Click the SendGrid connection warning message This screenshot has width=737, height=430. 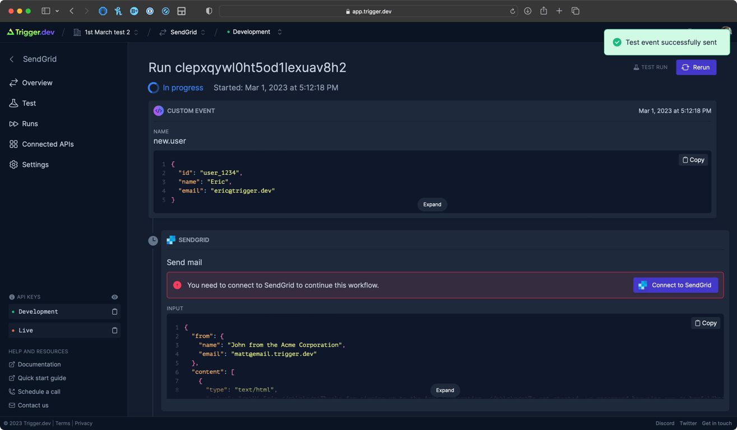[x=283, y=286]
